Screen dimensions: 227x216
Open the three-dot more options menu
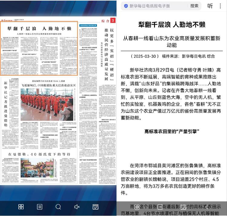tap(220, 6)
